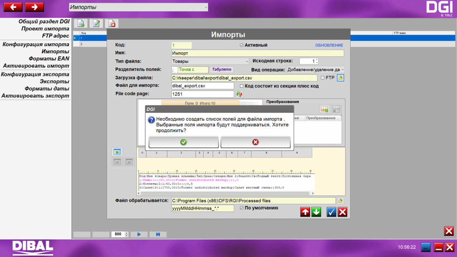This screenshot has width=457, height=257.
Task: Enable the FTP checkbox
Action: (x=323, y=78)
